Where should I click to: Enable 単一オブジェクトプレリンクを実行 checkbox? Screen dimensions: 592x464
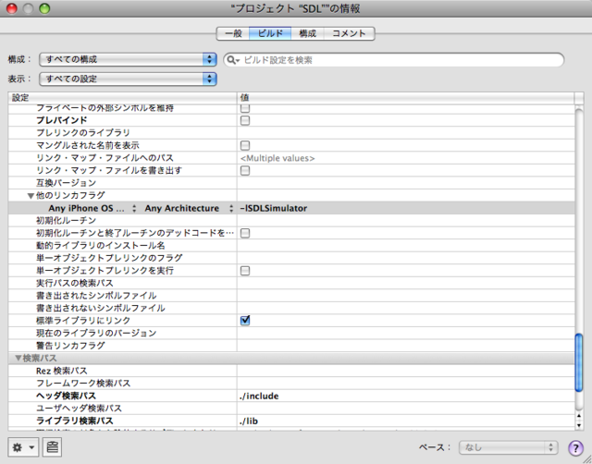(x=245, y=271)
